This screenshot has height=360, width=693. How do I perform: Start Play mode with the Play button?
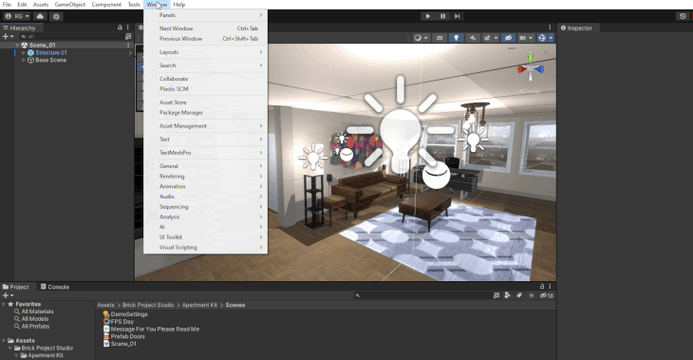coord(427,16)
